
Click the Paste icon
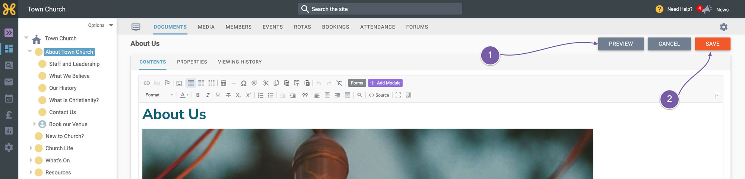click(x=286, y=83)
